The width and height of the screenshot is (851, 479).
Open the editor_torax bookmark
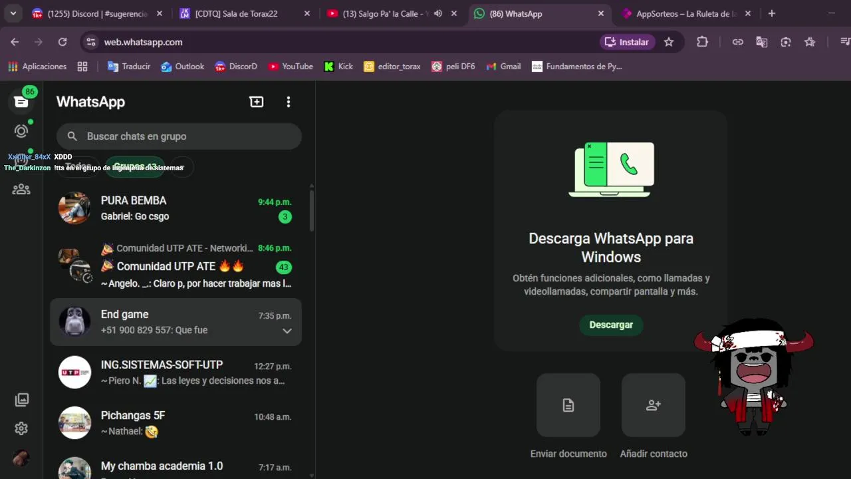pos(392,67)
